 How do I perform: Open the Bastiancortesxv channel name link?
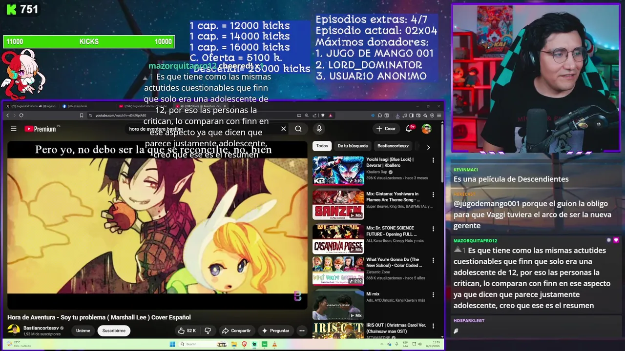coord(41,328)
